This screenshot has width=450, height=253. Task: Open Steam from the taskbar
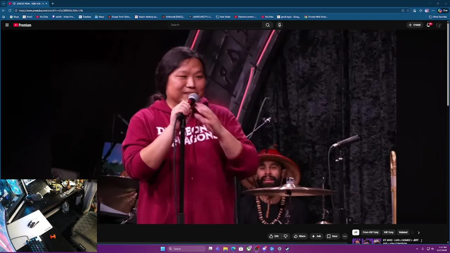point(287,249)
